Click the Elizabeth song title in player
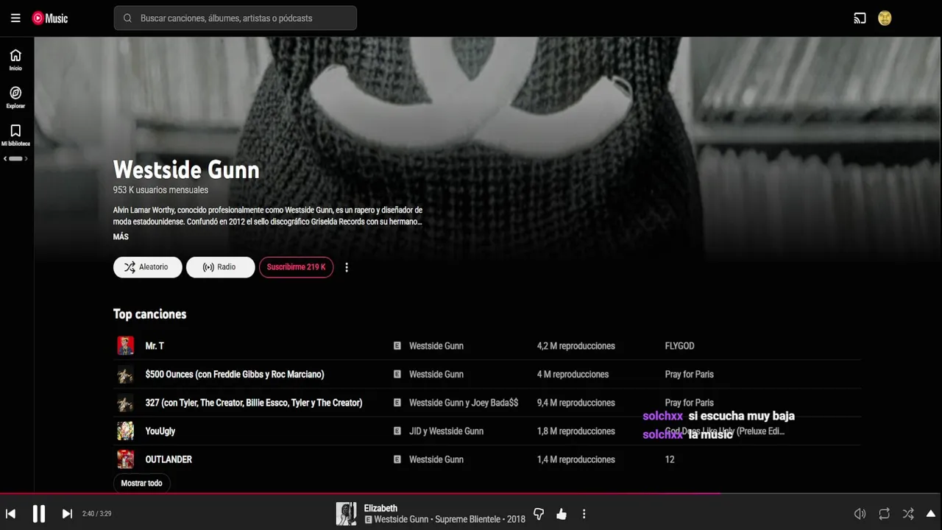Image resolution: width=942 pixels, height=530 pixels. (380, 509)
